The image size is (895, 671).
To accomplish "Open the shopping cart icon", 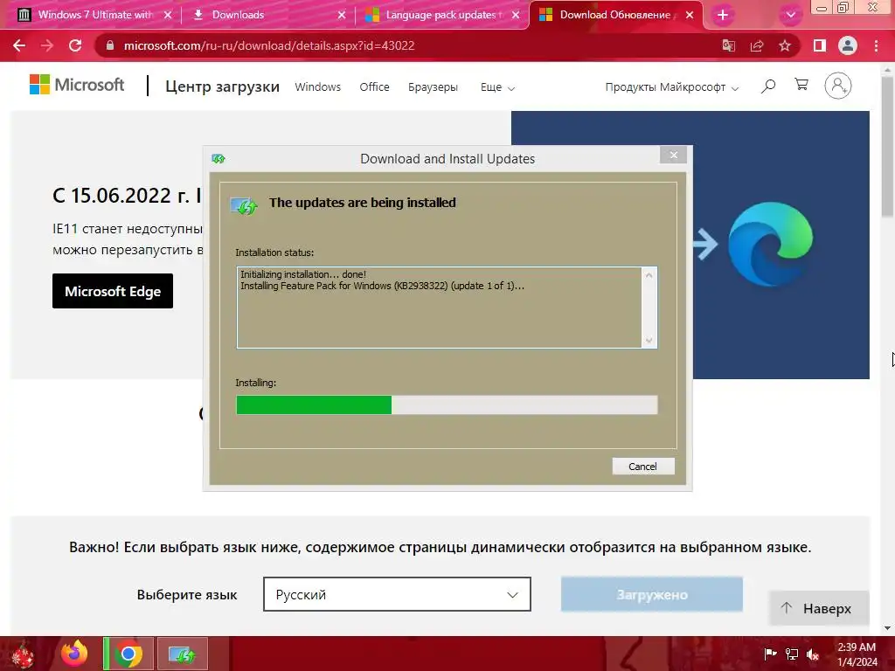I will click(x=801, y=85).
